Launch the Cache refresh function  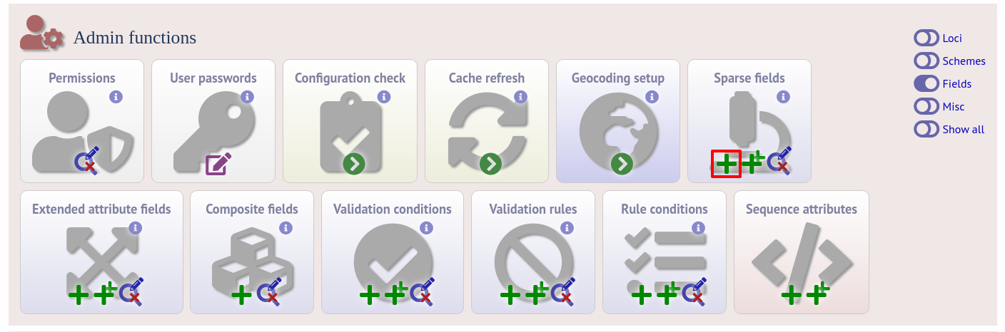pos(490,164)
